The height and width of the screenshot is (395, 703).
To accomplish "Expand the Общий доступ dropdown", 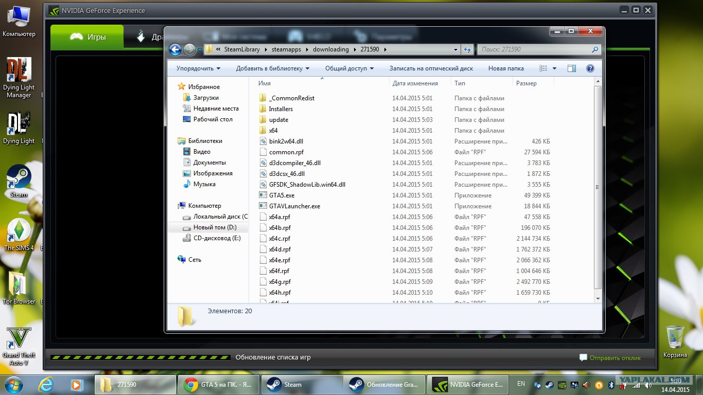I will [349, 68].
